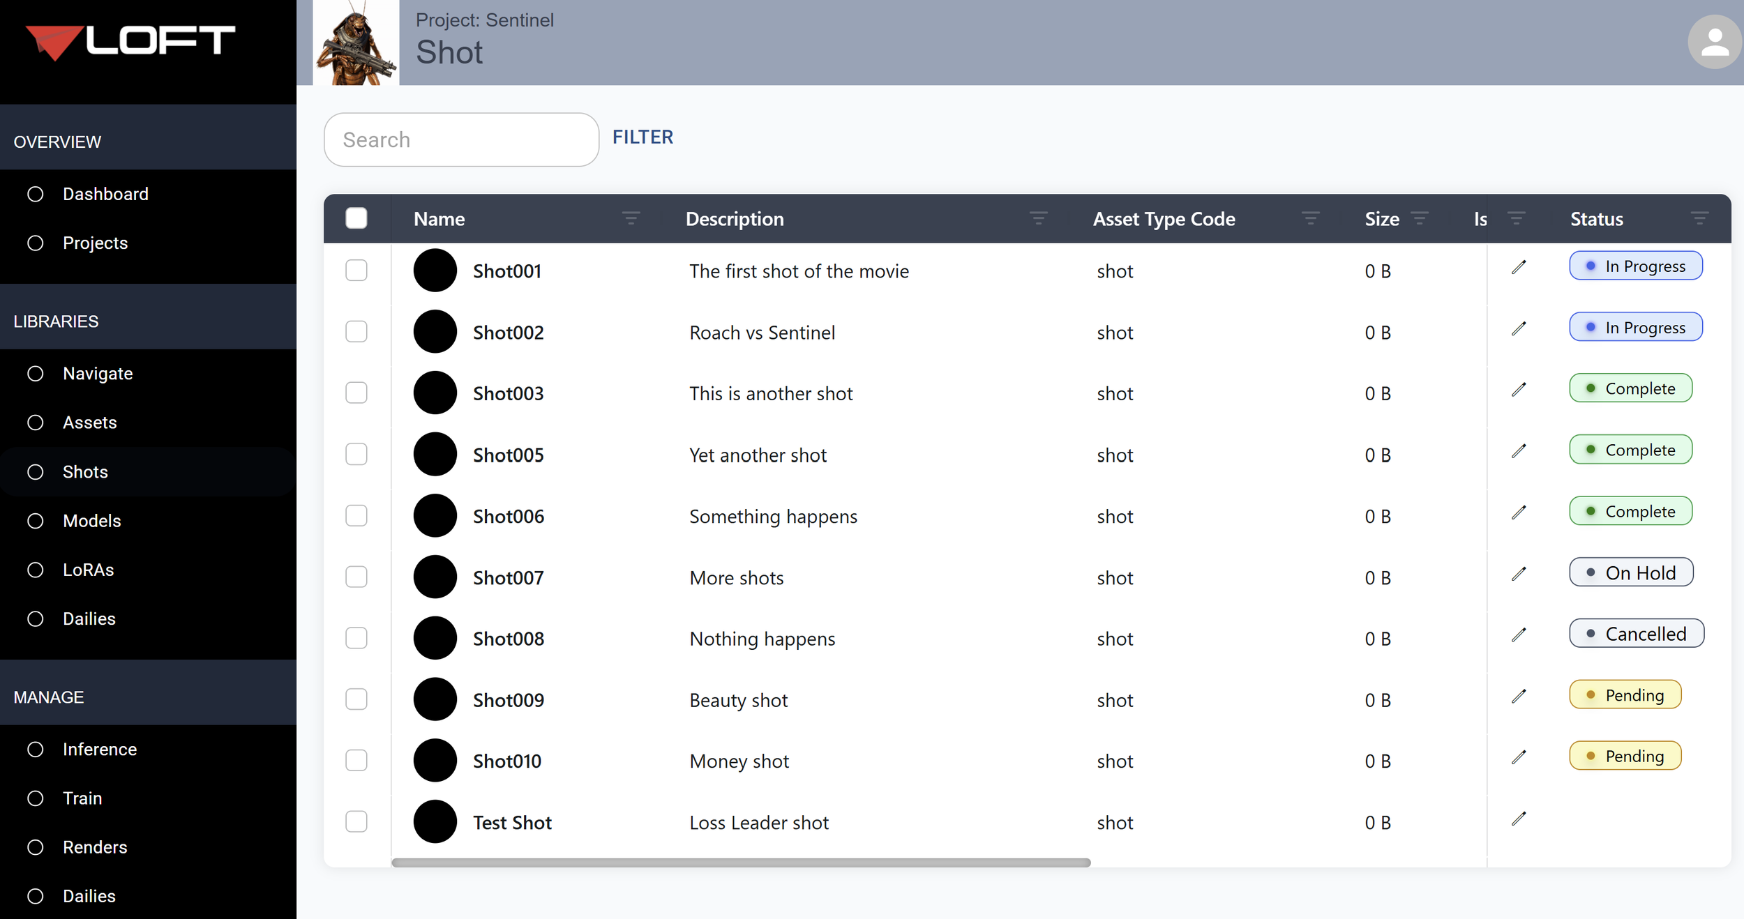The image size is (1744, 919).
Task: Click the Shot003 black circle thumbnail
Action: (435, 393)
